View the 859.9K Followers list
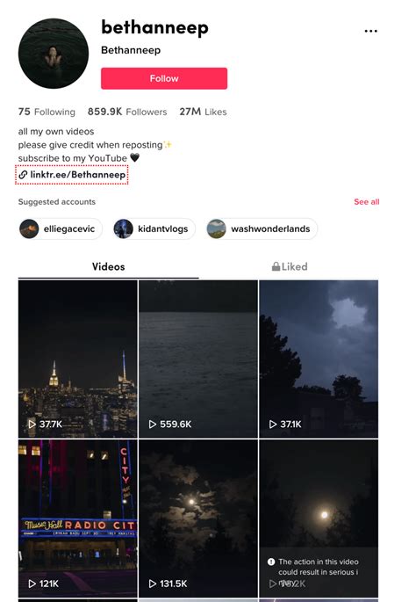This screenshot has width=416, height=602. tap(127, 112)
